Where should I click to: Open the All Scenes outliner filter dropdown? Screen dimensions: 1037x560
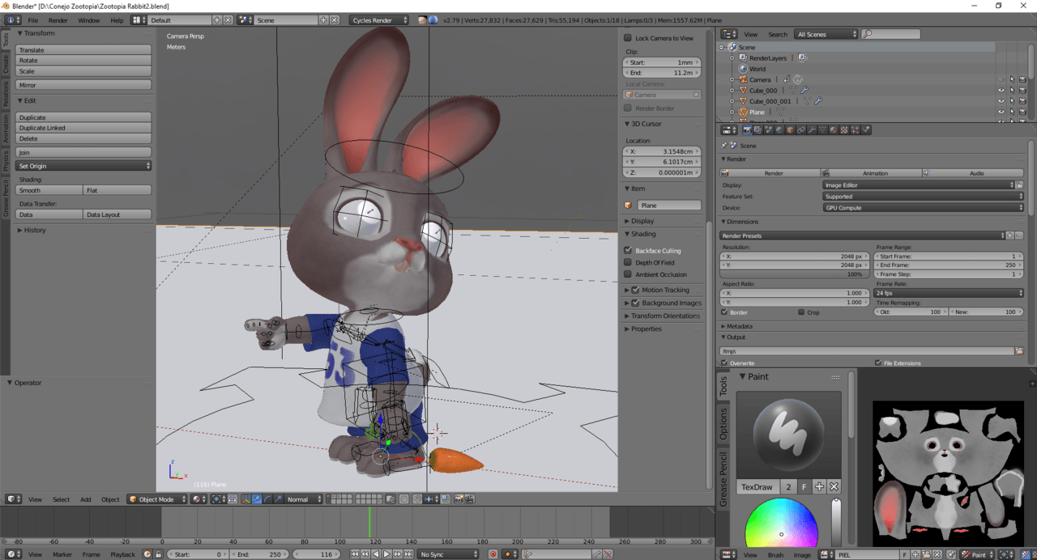826,34
